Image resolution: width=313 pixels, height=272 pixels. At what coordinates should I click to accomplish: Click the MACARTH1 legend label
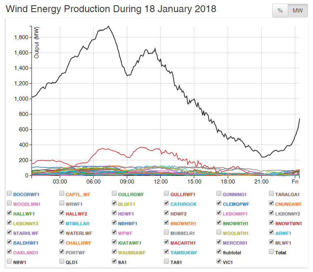(x=183, y=242)
